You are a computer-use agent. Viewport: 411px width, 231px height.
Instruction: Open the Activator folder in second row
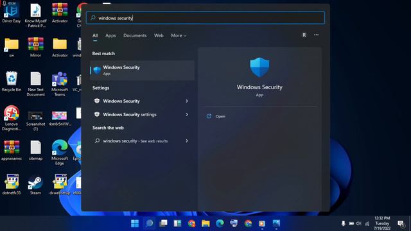[60, 47]
